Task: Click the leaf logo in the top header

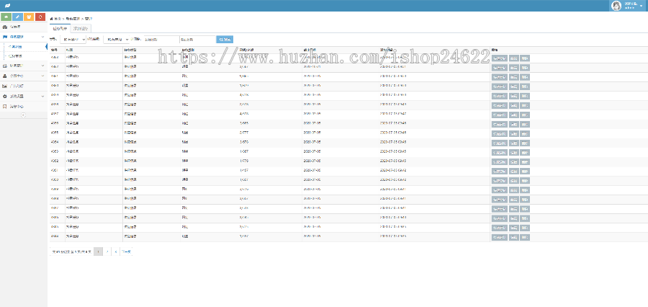Action: click(7, 6)
